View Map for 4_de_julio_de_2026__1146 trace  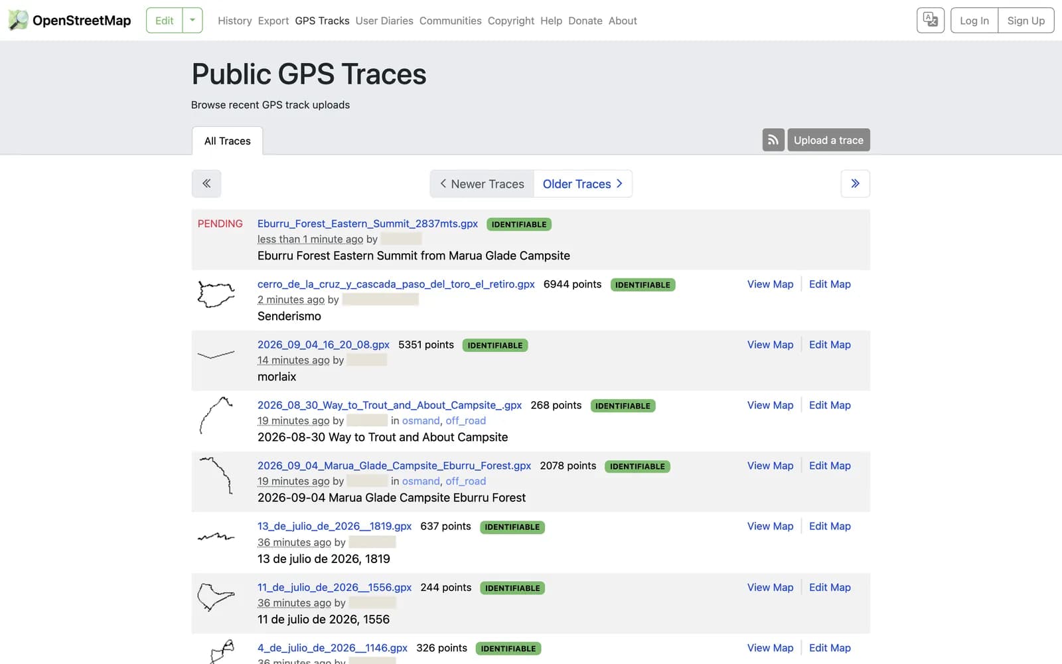click(770, 647)
